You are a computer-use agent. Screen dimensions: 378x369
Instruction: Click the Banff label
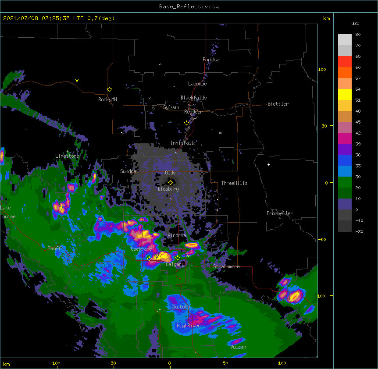pyautogui.click(x=54, y=248)
